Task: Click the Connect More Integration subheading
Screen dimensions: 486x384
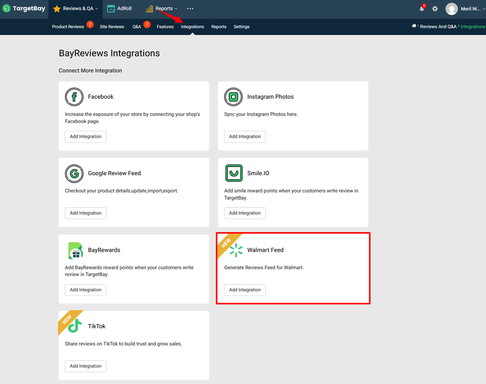Action: 90,71
